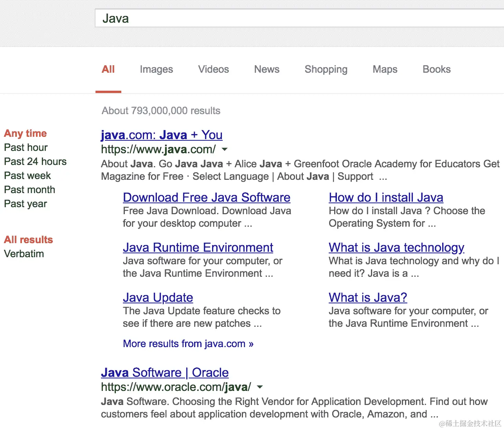
Task: Click the https://www.java.com/ URL text
Action: pos(158,149)
